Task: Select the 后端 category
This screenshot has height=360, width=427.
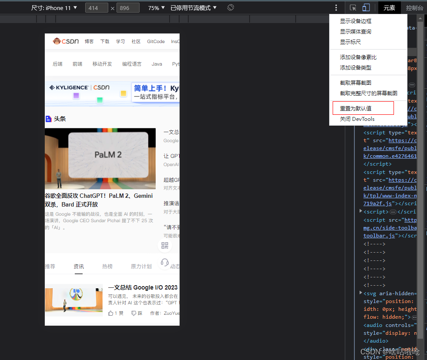Action: pyautogui.click(x=57, y=64)
